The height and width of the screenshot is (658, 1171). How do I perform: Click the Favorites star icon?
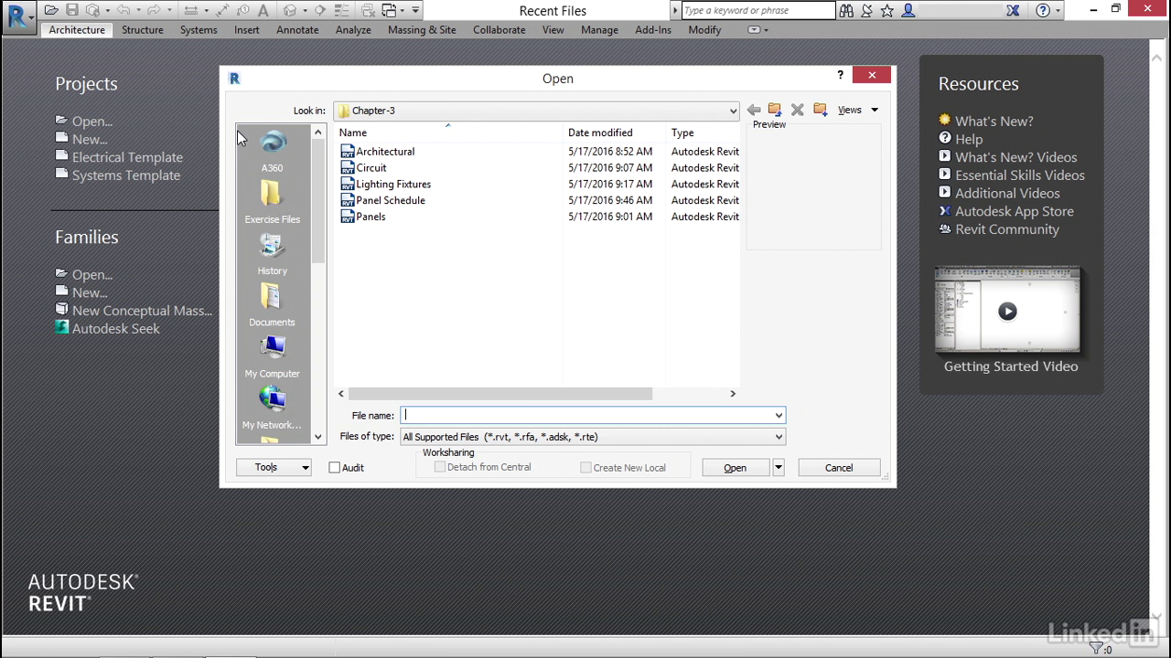point(887,11)
